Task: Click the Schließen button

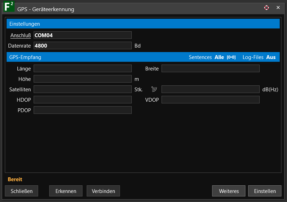Action: coord(21,191)
